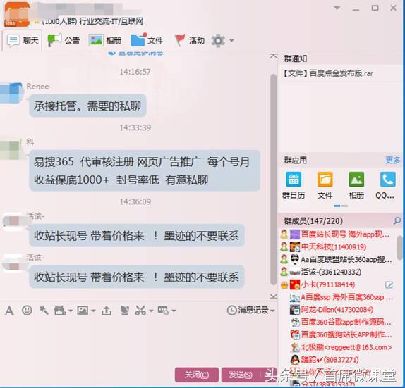The image size is (405, 388).
Task: Open the 相册 tab in top bar
Action: pos(105,40)
